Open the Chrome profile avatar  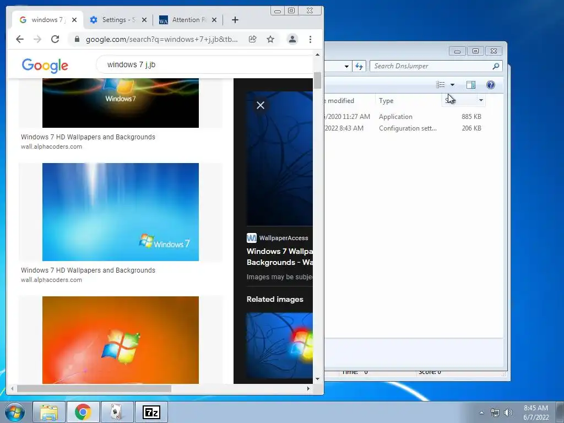click(292, 39)
